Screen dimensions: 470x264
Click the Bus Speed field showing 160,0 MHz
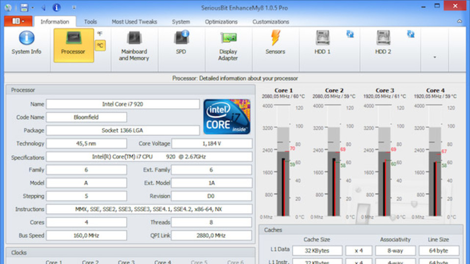click(x=86, y=236)
